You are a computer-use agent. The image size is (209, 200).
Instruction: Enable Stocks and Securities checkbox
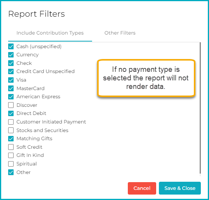(11, 130)
